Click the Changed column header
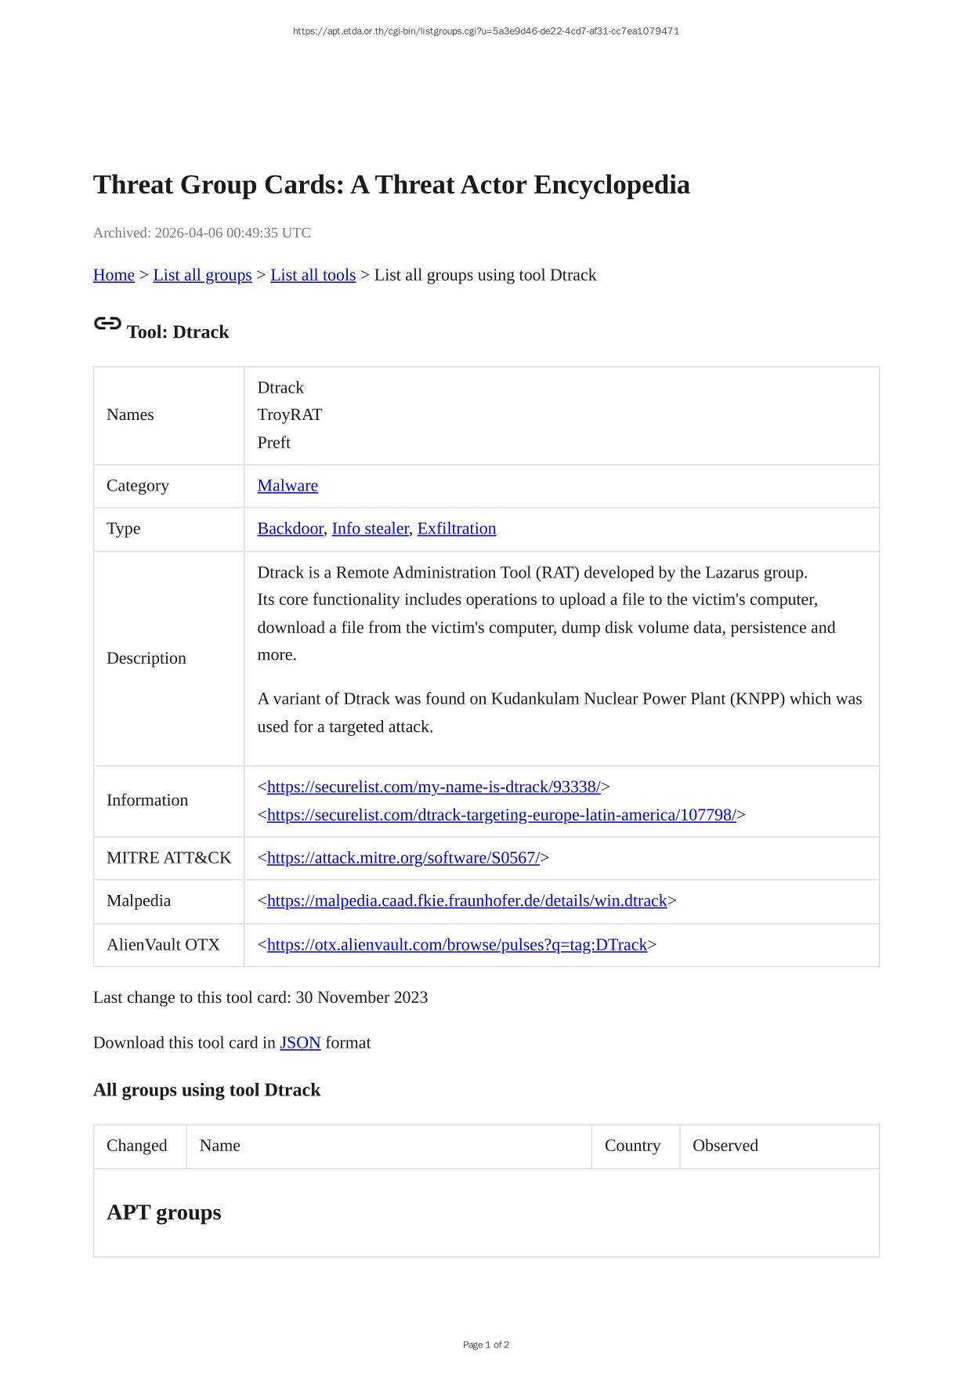973x1376 pixels. (x=137, y=1146)
